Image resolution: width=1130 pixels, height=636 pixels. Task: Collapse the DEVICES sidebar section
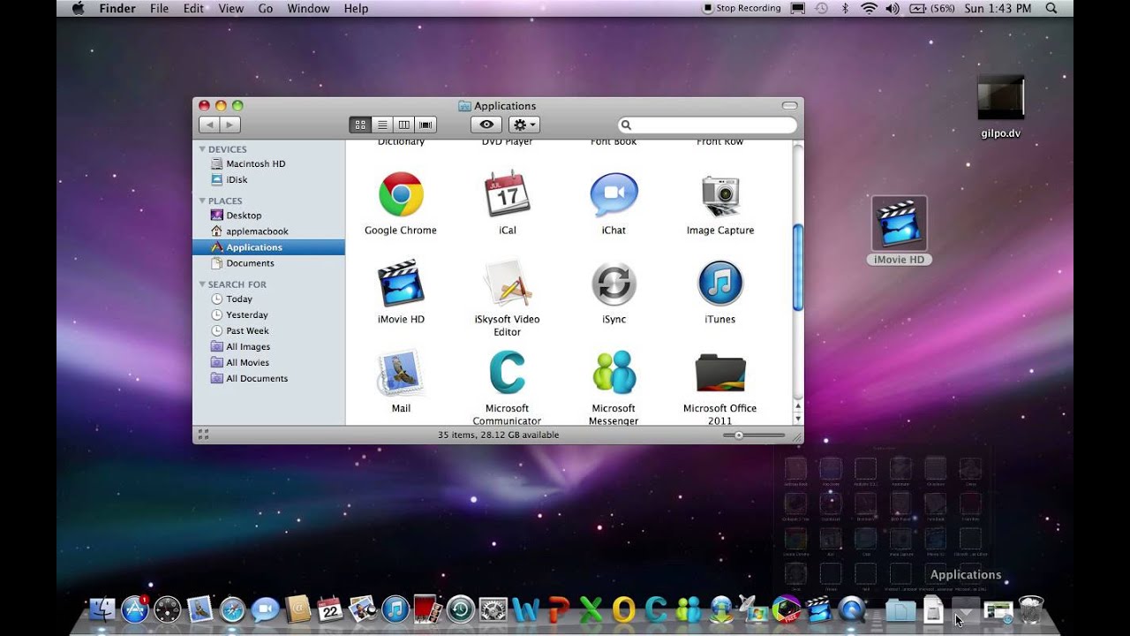point(202,149)
